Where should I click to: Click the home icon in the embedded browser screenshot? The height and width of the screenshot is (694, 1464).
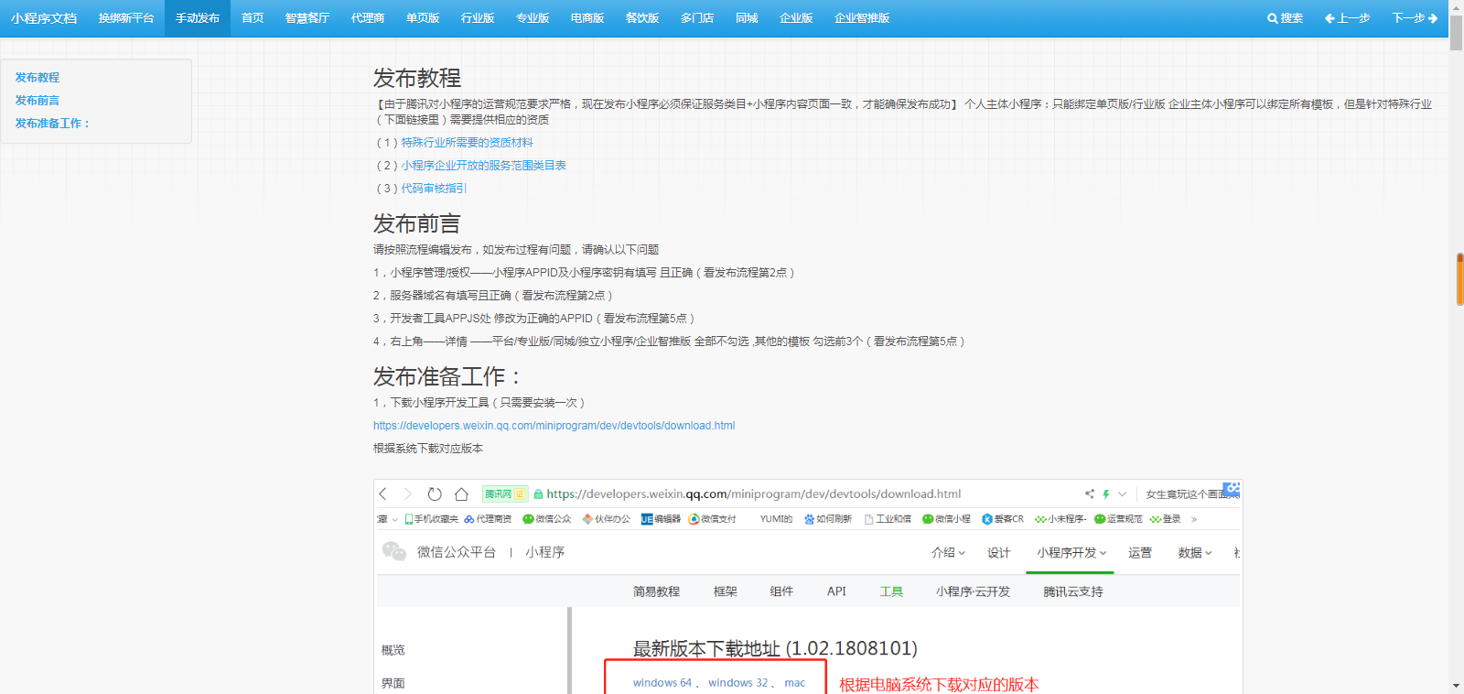461,494
